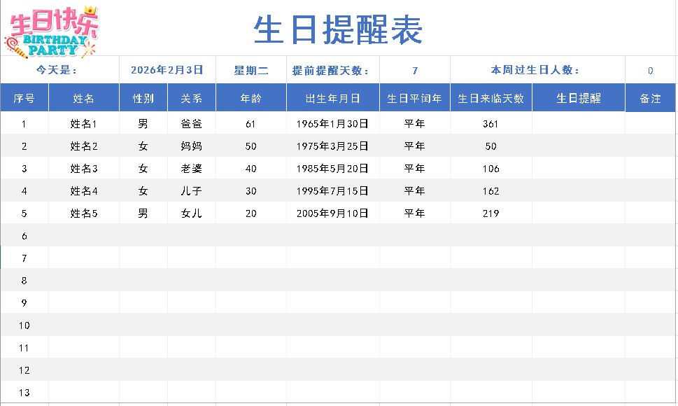Click the days-until-birthday value 219
The image size is (678, 406).
[x=490, y=213]
